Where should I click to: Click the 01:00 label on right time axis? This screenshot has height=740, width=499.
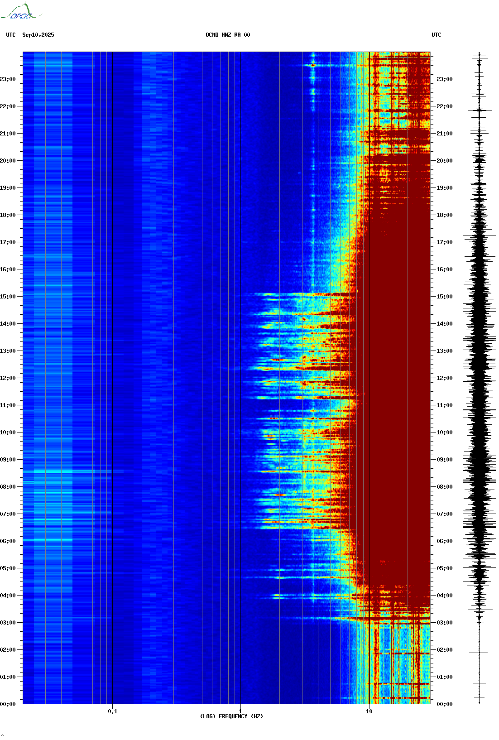tap(445, 677)
